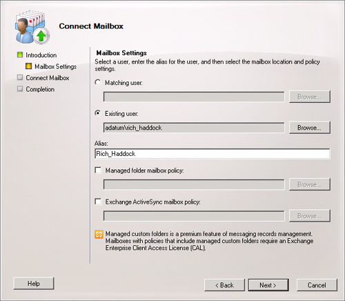Click the orange premium feature info icon
Image resolution: width=345 pixels, height=301 pixels.
coord(99,235)
